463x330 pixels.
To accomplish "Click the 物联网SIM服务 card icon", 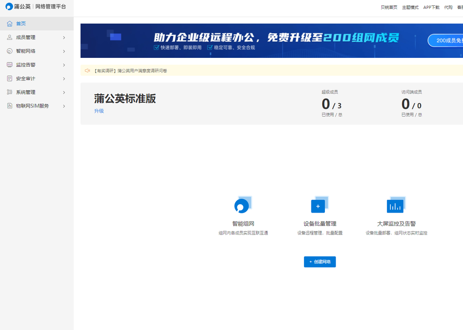I will 10,106.
